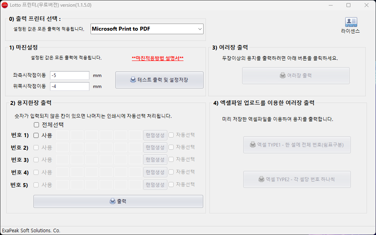Screen dimensions: 376x235
Task: Enable 사용 checkbox for 번호 5
Action: 36,185
